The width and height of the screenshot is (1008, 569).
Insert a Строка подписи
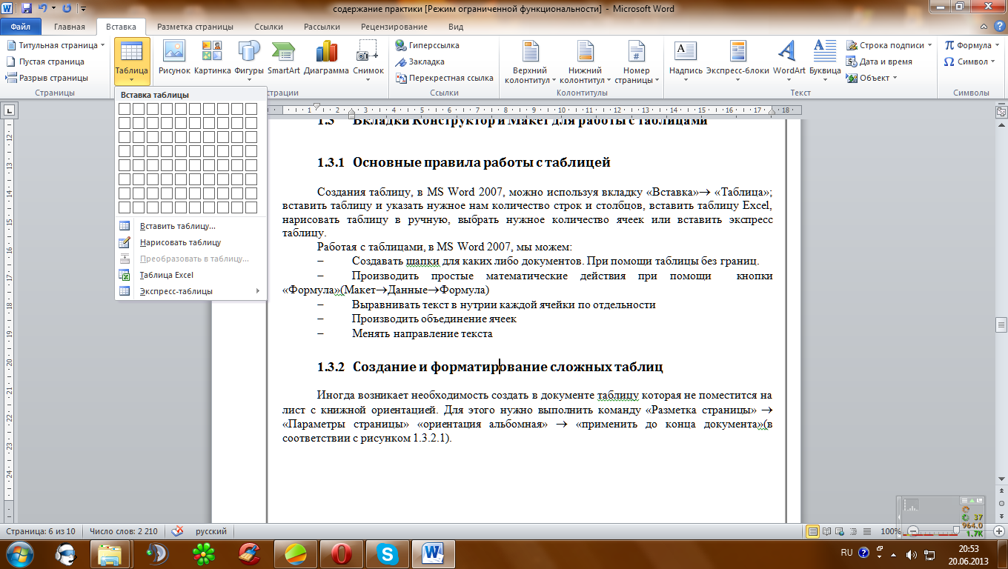(889, 45)
